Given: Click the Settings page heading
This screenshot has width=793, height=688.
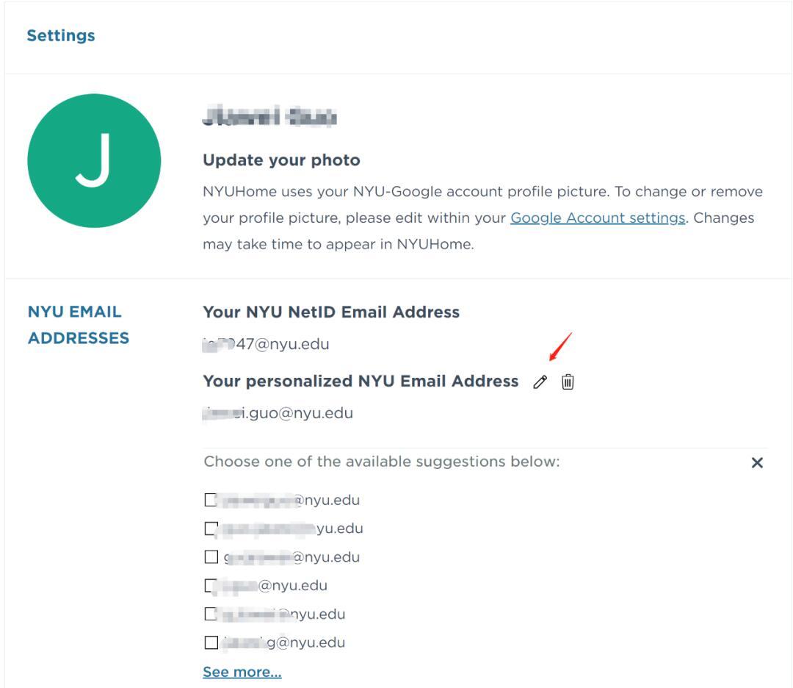Looking at the screenshot, I should (x=61, y=35).
